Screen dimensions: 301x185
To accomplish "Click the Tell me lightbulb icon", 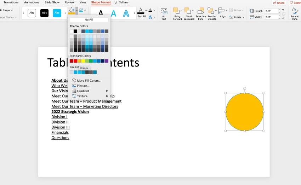I will (116, 2).
